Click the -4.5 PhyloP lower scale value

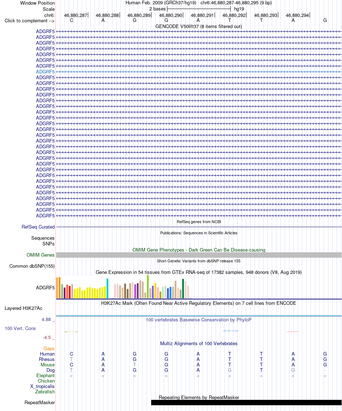pyautogui.click(x=47, y=338)
